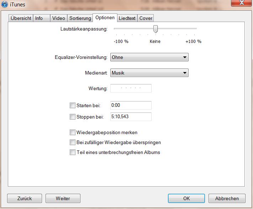The height and width of the screenshot is (209, 253).
Task: Click the -100 % volume label
Action: click(121, 42)
